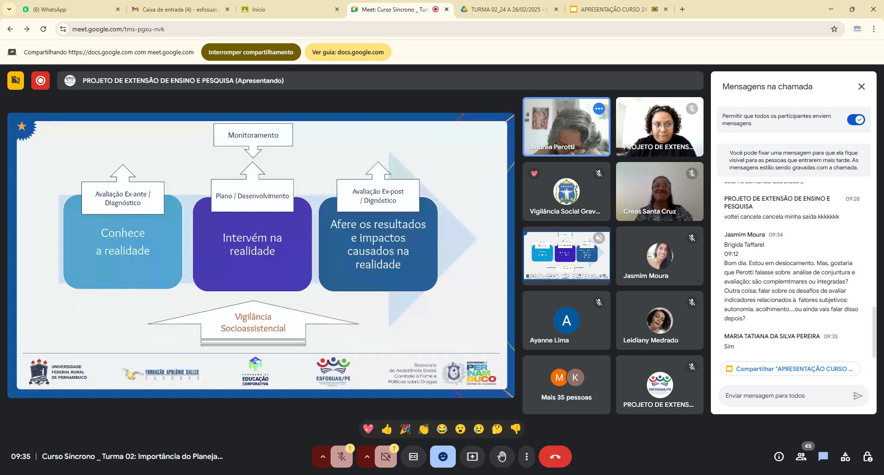
Task: Open the more options three-dot menu
Action: (x=527, y=457)
